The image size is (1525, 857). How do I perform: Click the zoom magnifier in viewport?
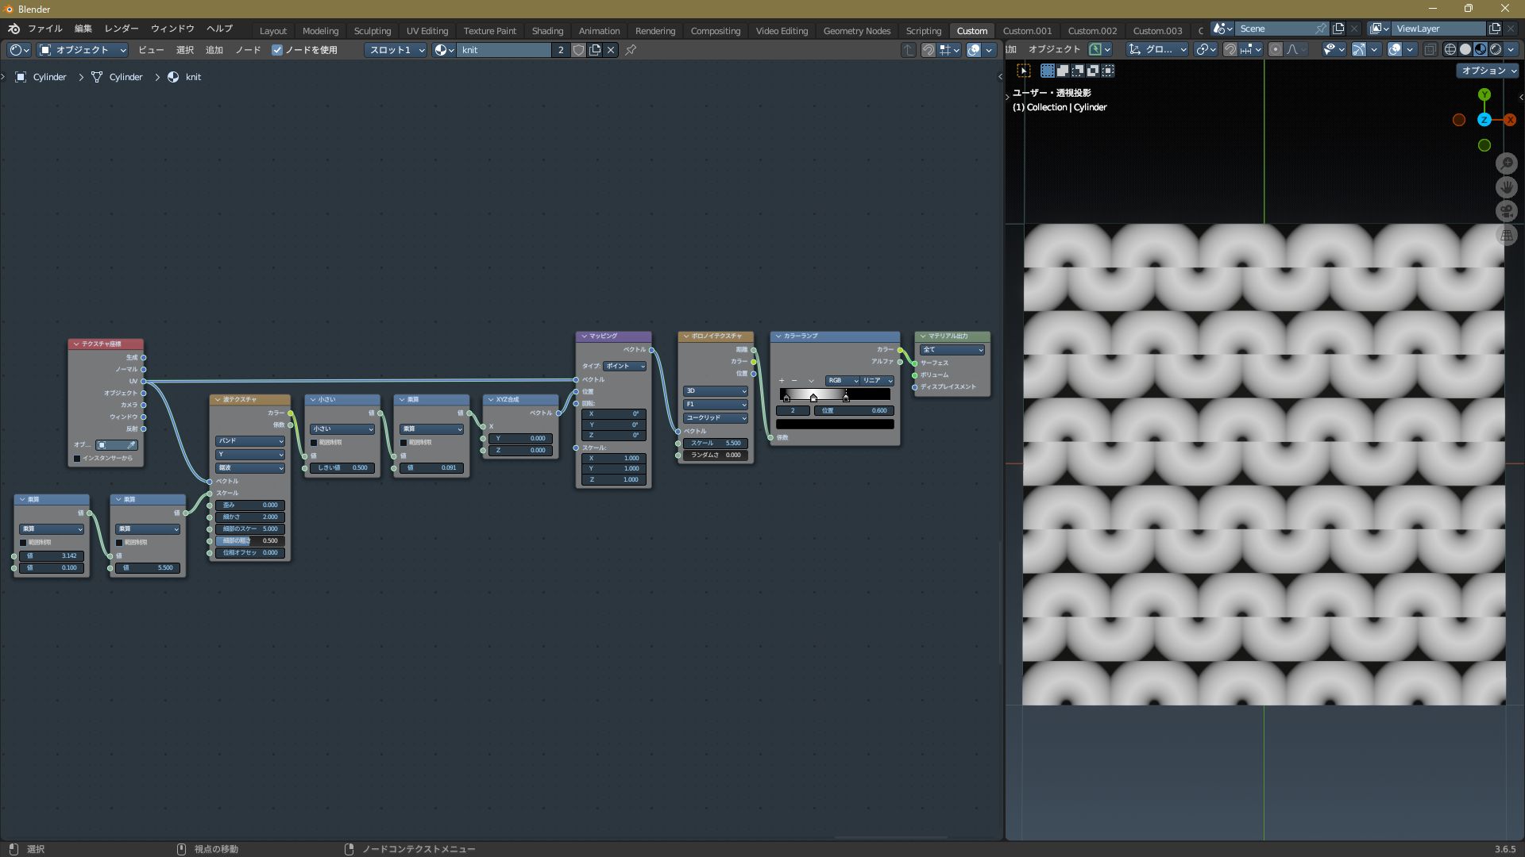[1506, 163]
